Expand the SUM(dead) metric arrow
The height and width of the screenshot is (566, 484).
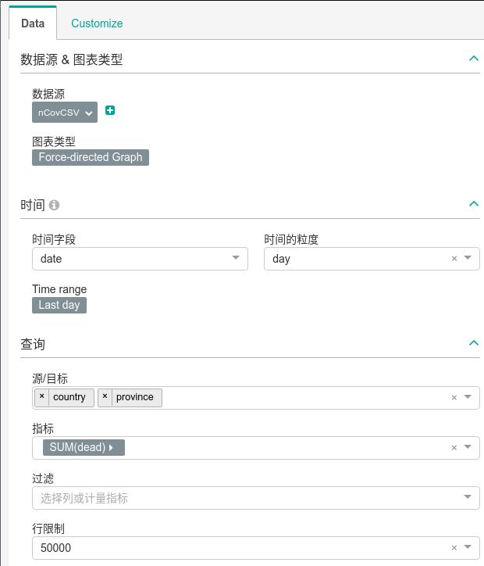(x=112, y=448)
